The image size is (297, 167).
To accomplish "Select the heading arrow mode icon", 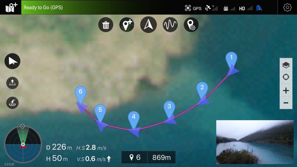I will coord(148,25).
